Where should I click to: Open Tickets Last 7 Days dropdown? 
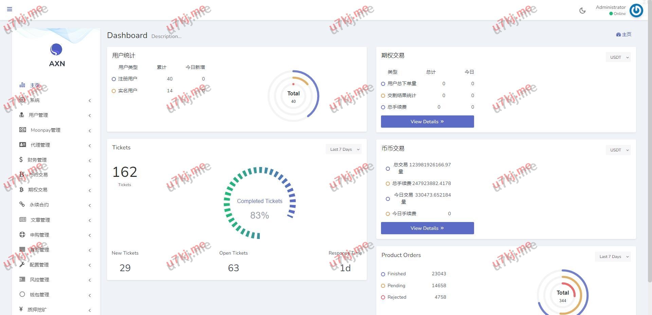pyautogui.click(x=343, y=149)
